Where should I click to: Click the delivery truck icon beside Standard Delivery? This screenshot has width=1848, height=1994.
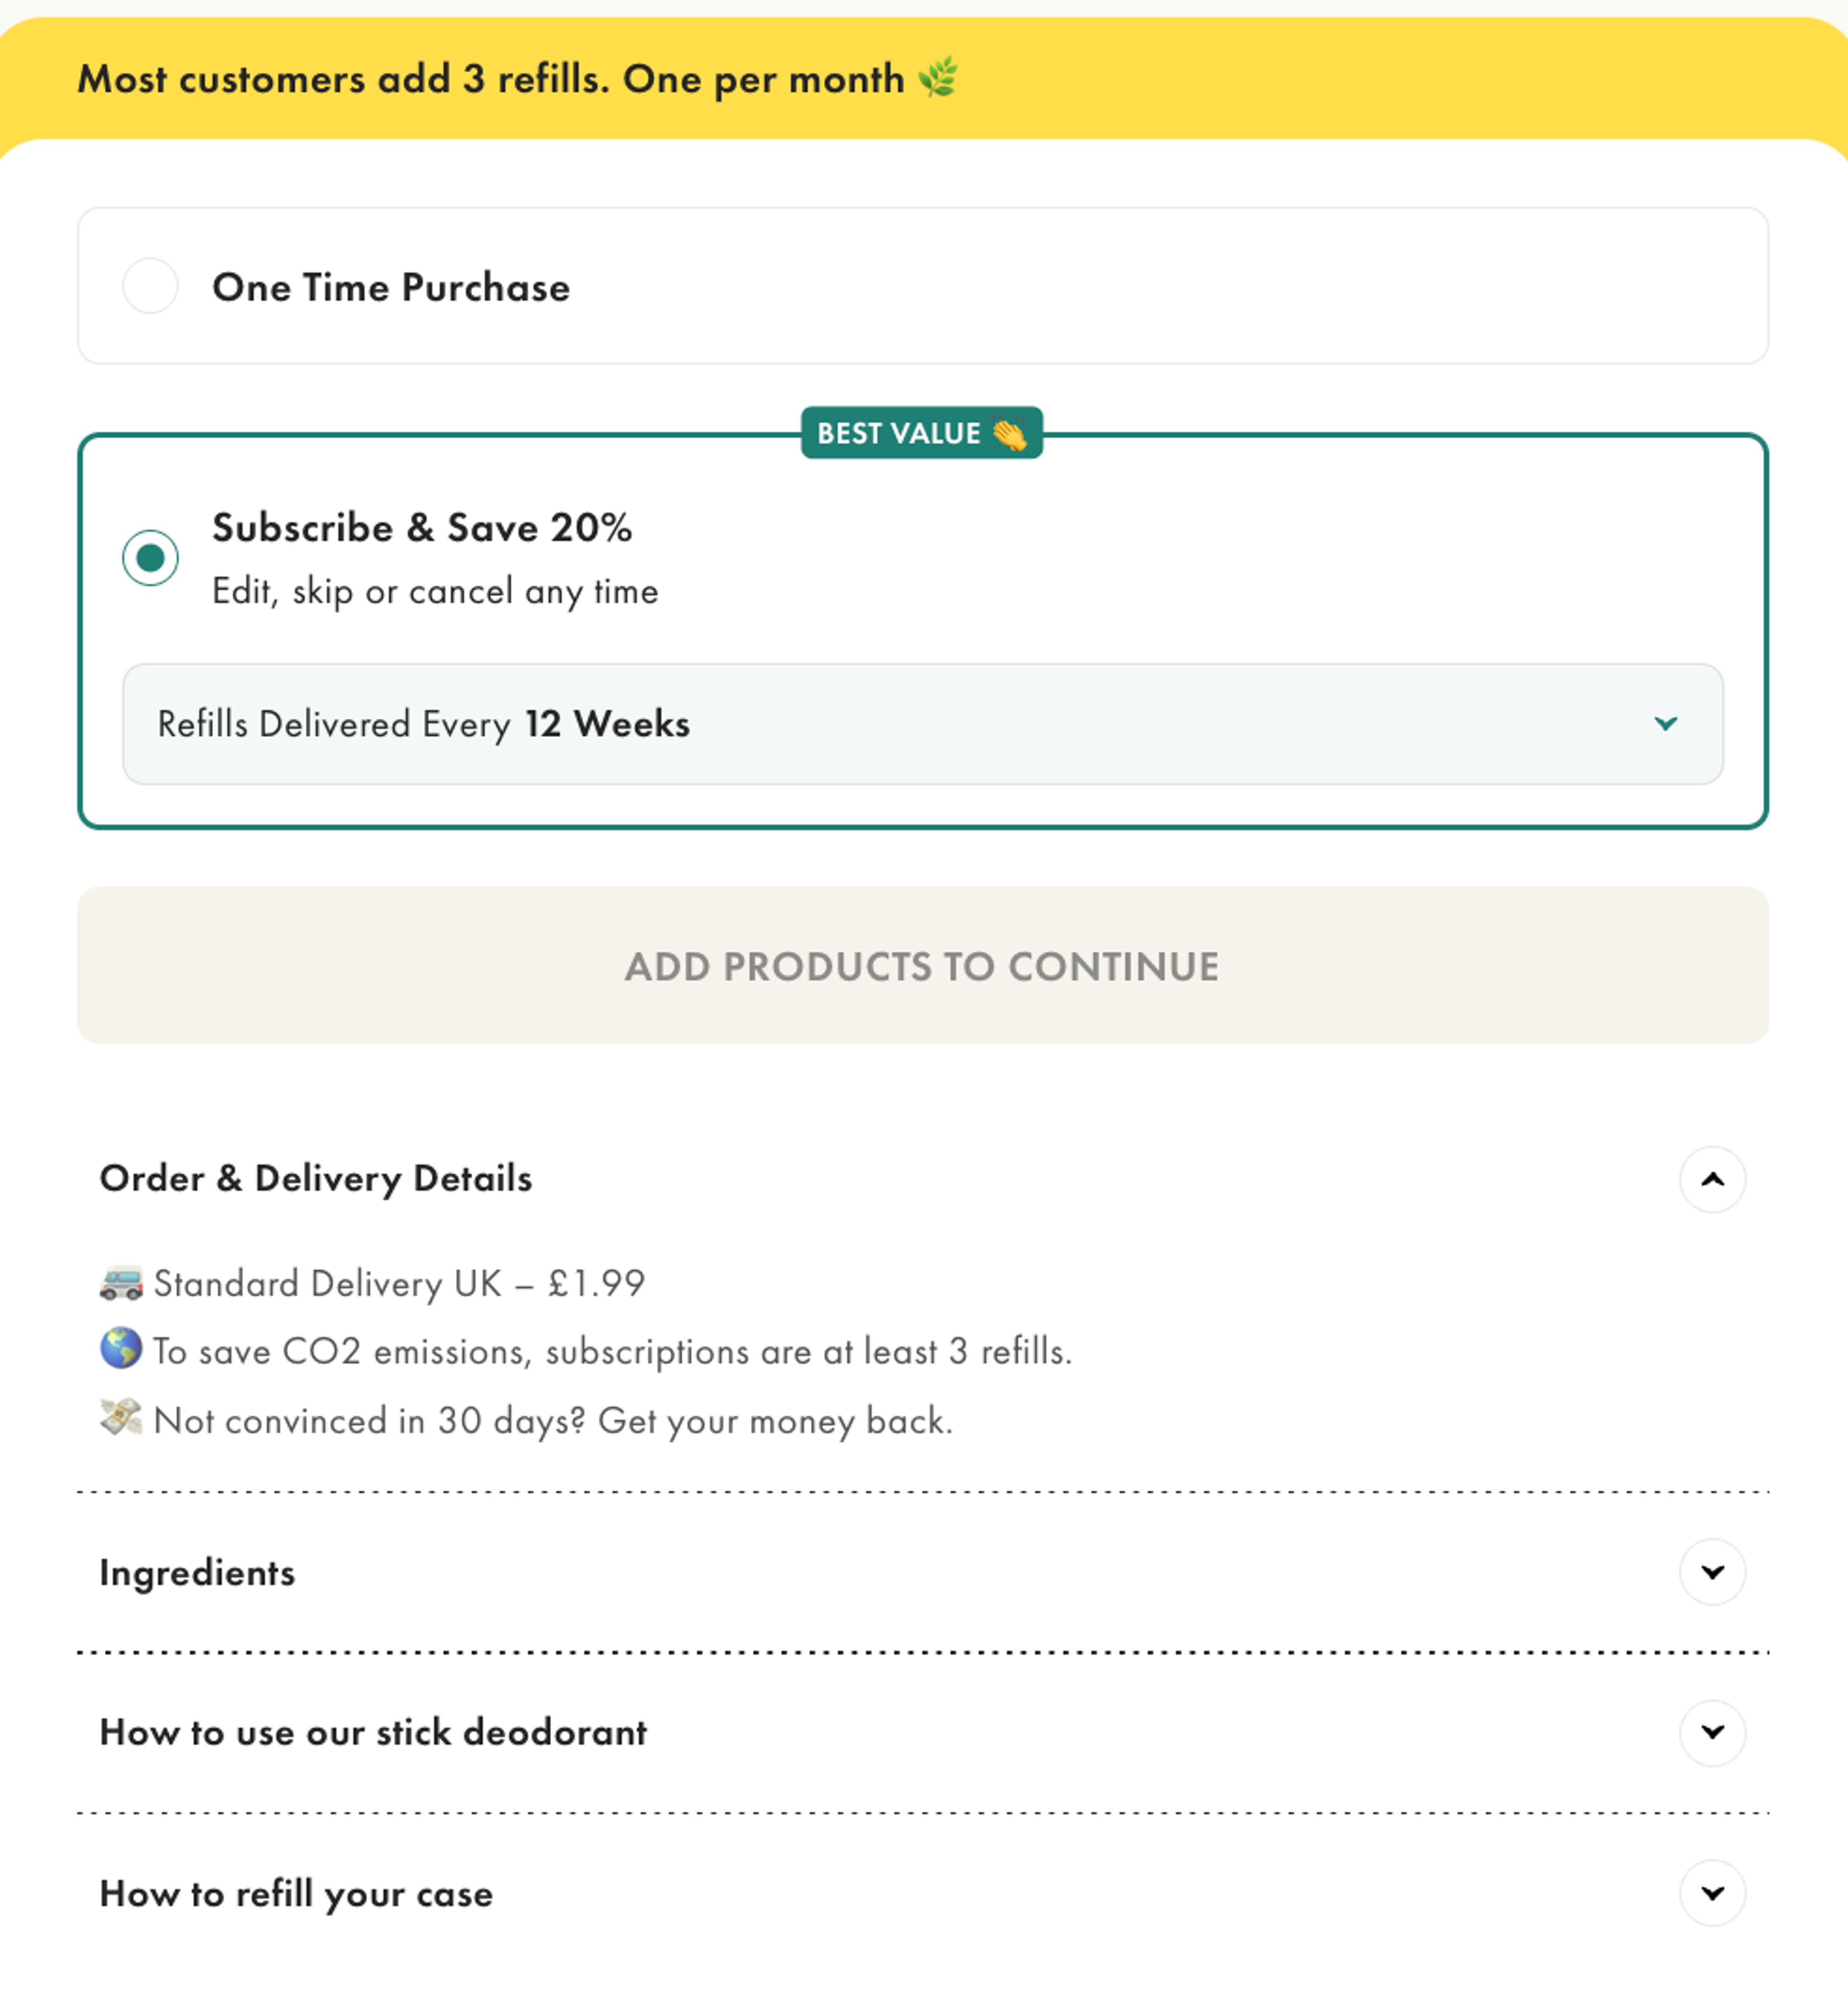(122, 1284)
